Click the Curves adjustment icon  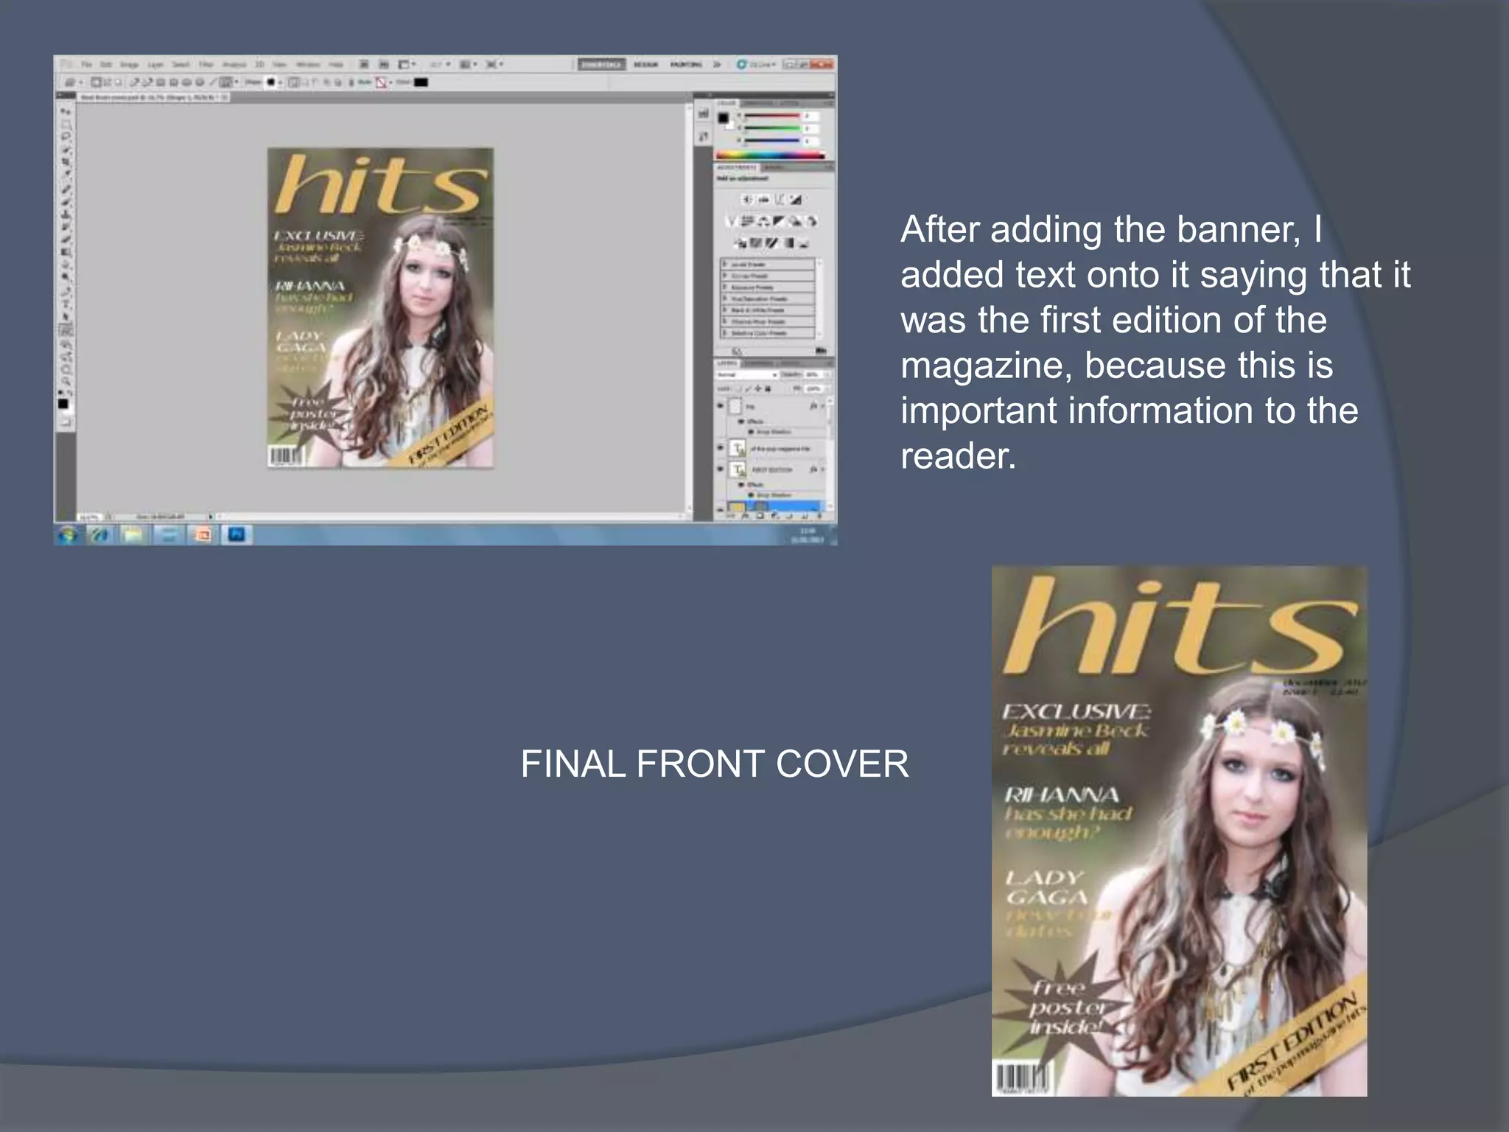coord(780,200)
